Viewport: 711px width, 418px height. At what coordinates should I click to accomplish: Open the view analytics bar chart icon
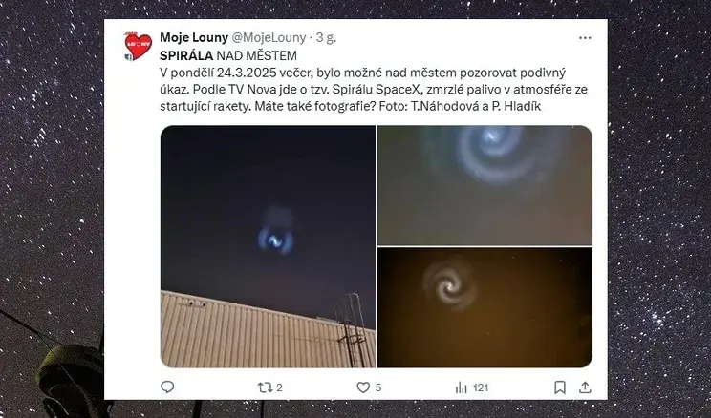(x=461, y=387)
